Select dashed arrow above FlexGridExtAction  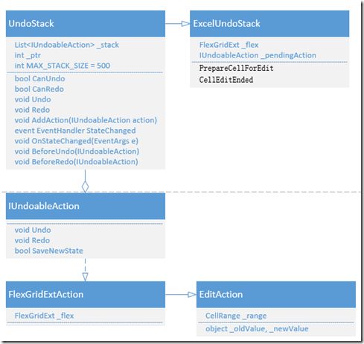coord(85,270)
